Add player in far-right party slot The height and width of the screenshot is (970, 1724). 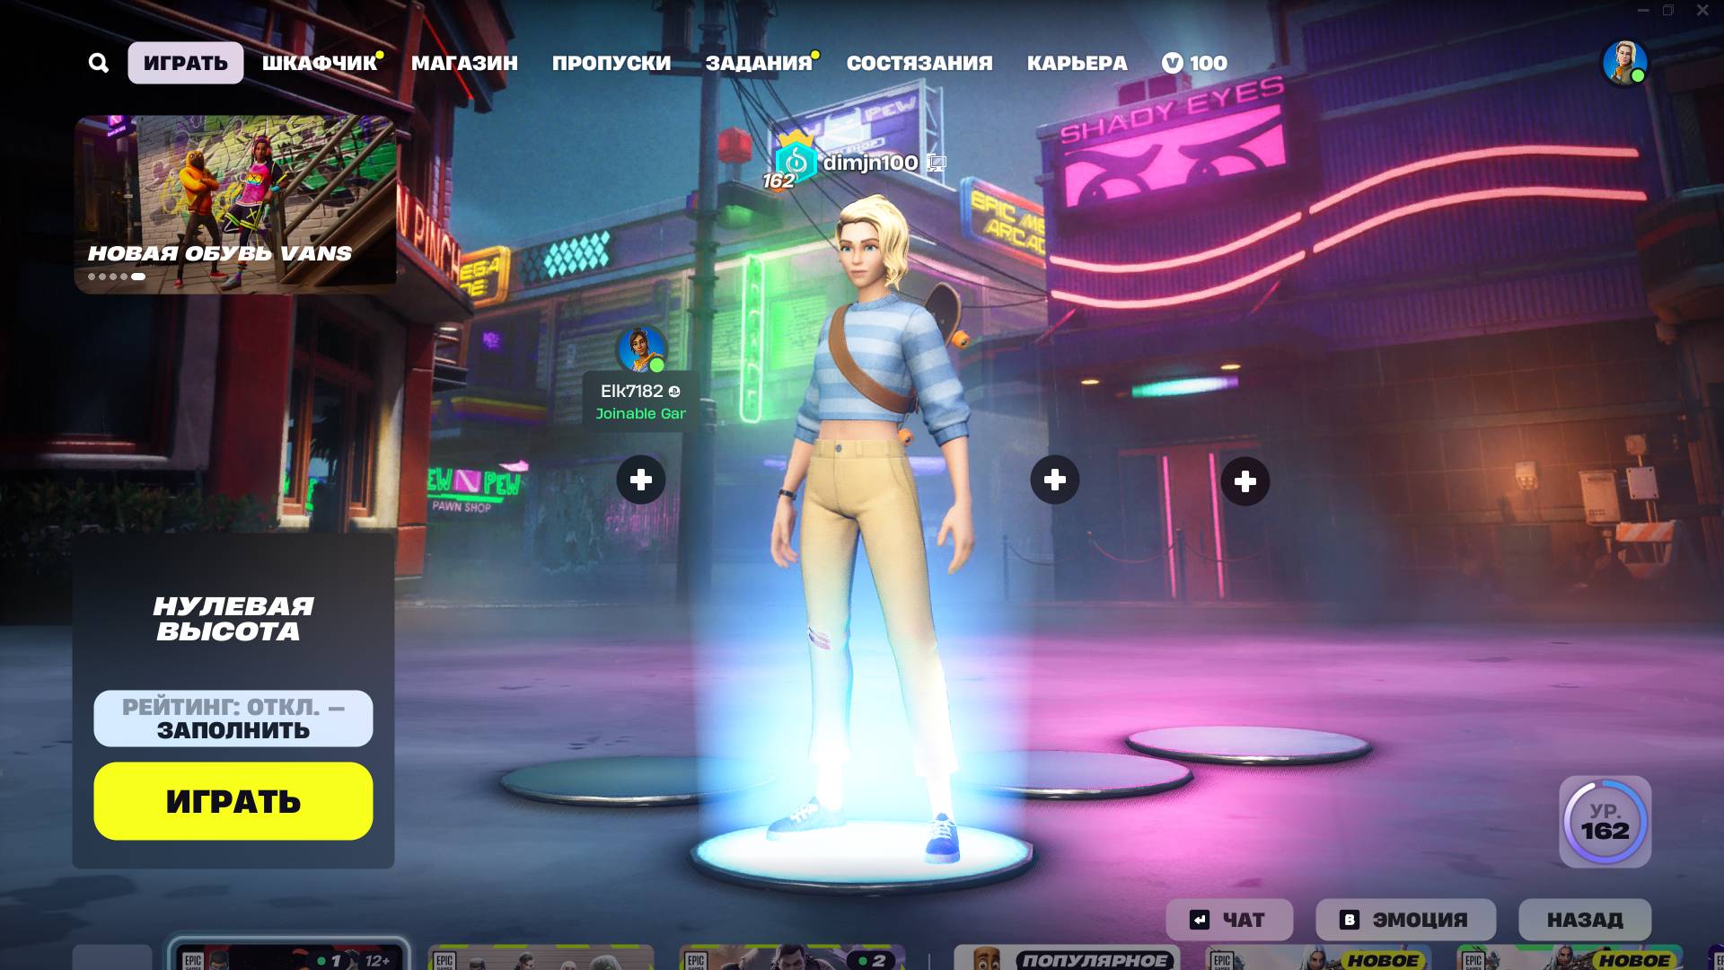click(x=1245, y=481)
